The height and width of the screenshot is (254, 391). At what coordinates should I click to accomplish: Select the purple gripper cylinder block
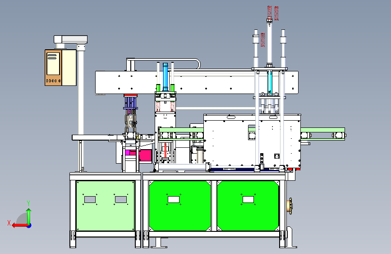(130, 103)
